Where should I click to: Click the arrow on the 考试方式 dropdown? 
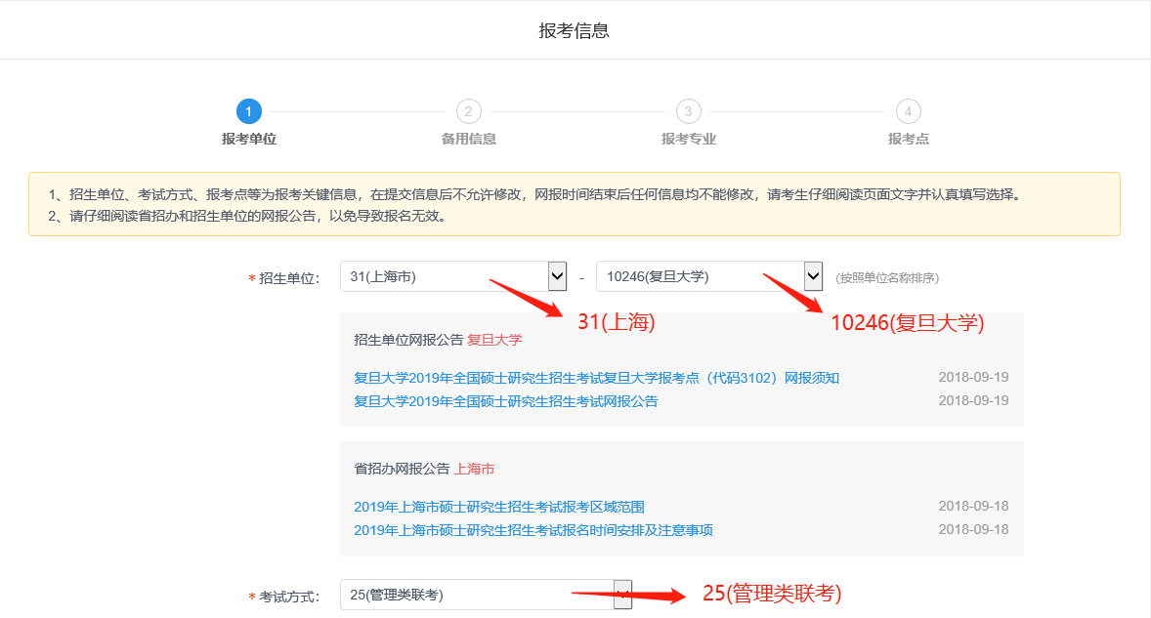622,595
